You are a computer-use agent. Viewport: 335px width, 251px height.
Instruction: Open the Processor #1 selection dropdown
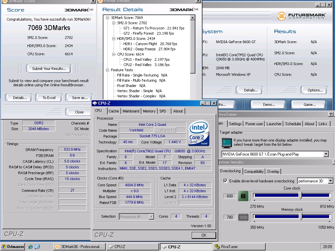click(x=151, y=217)
